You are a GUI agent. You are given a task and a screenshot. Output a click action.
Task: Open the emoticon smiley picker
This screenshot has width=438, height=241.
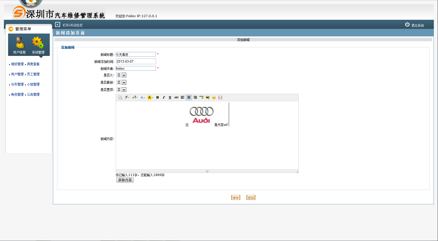(x=214, y=97)
